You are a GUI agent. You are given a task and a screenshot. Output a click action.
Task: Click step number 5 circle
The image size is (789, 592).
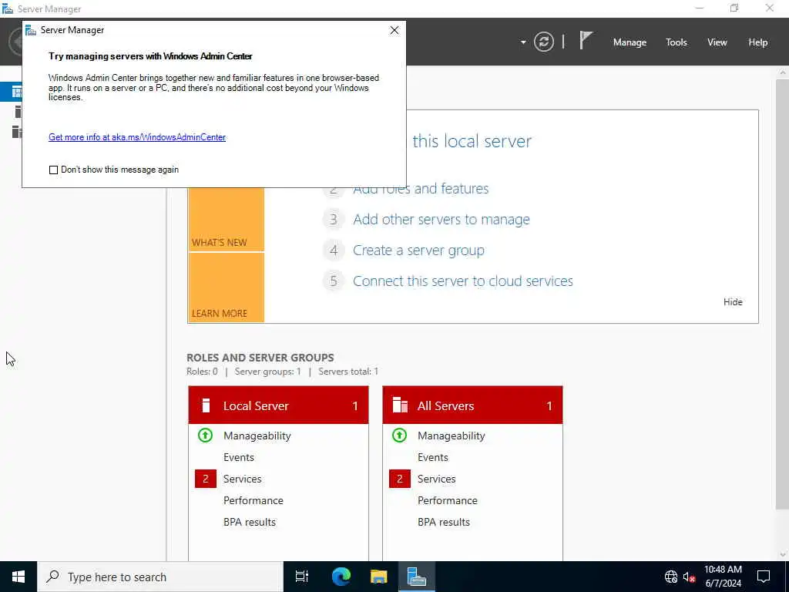click(x=333, y=281)
